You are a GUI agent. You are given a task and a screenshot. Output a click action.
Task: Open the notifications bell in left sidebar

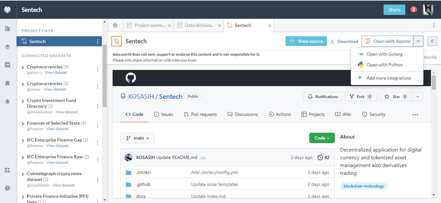[x=7, y=102]
